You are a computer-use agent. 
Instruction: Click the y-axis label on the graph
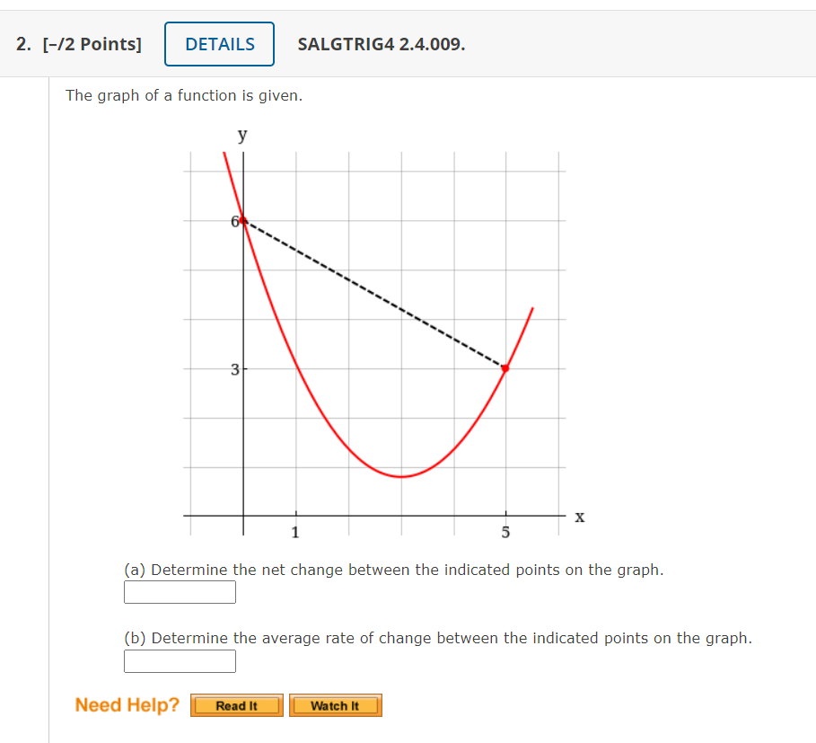(241, 136)
